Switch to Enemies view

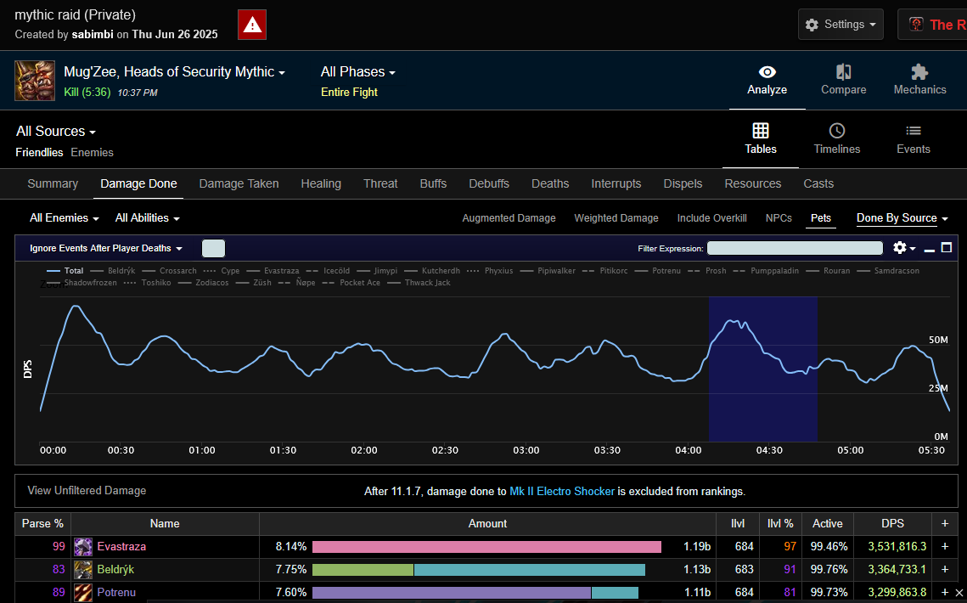pos(92,152)
